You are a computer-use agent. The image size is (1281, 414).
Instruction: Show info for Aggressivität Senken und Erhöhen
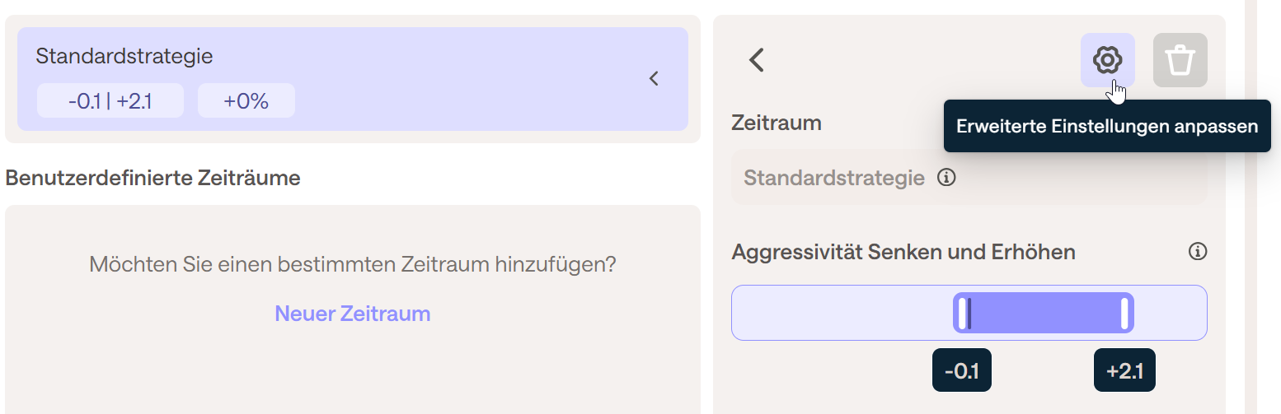(1198, 252)
